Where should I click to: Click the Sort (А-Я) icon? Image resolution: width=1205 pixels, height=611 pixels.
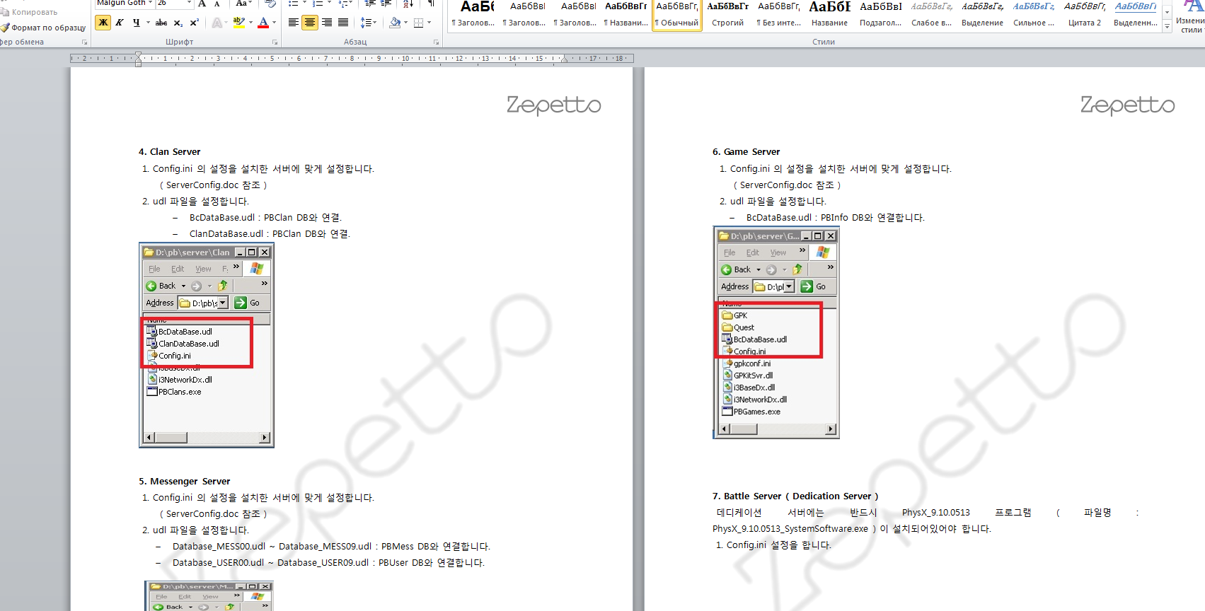[408, 4]
